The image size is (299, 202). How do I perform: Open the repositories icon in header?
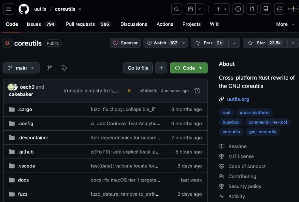(x=266, y=9)
